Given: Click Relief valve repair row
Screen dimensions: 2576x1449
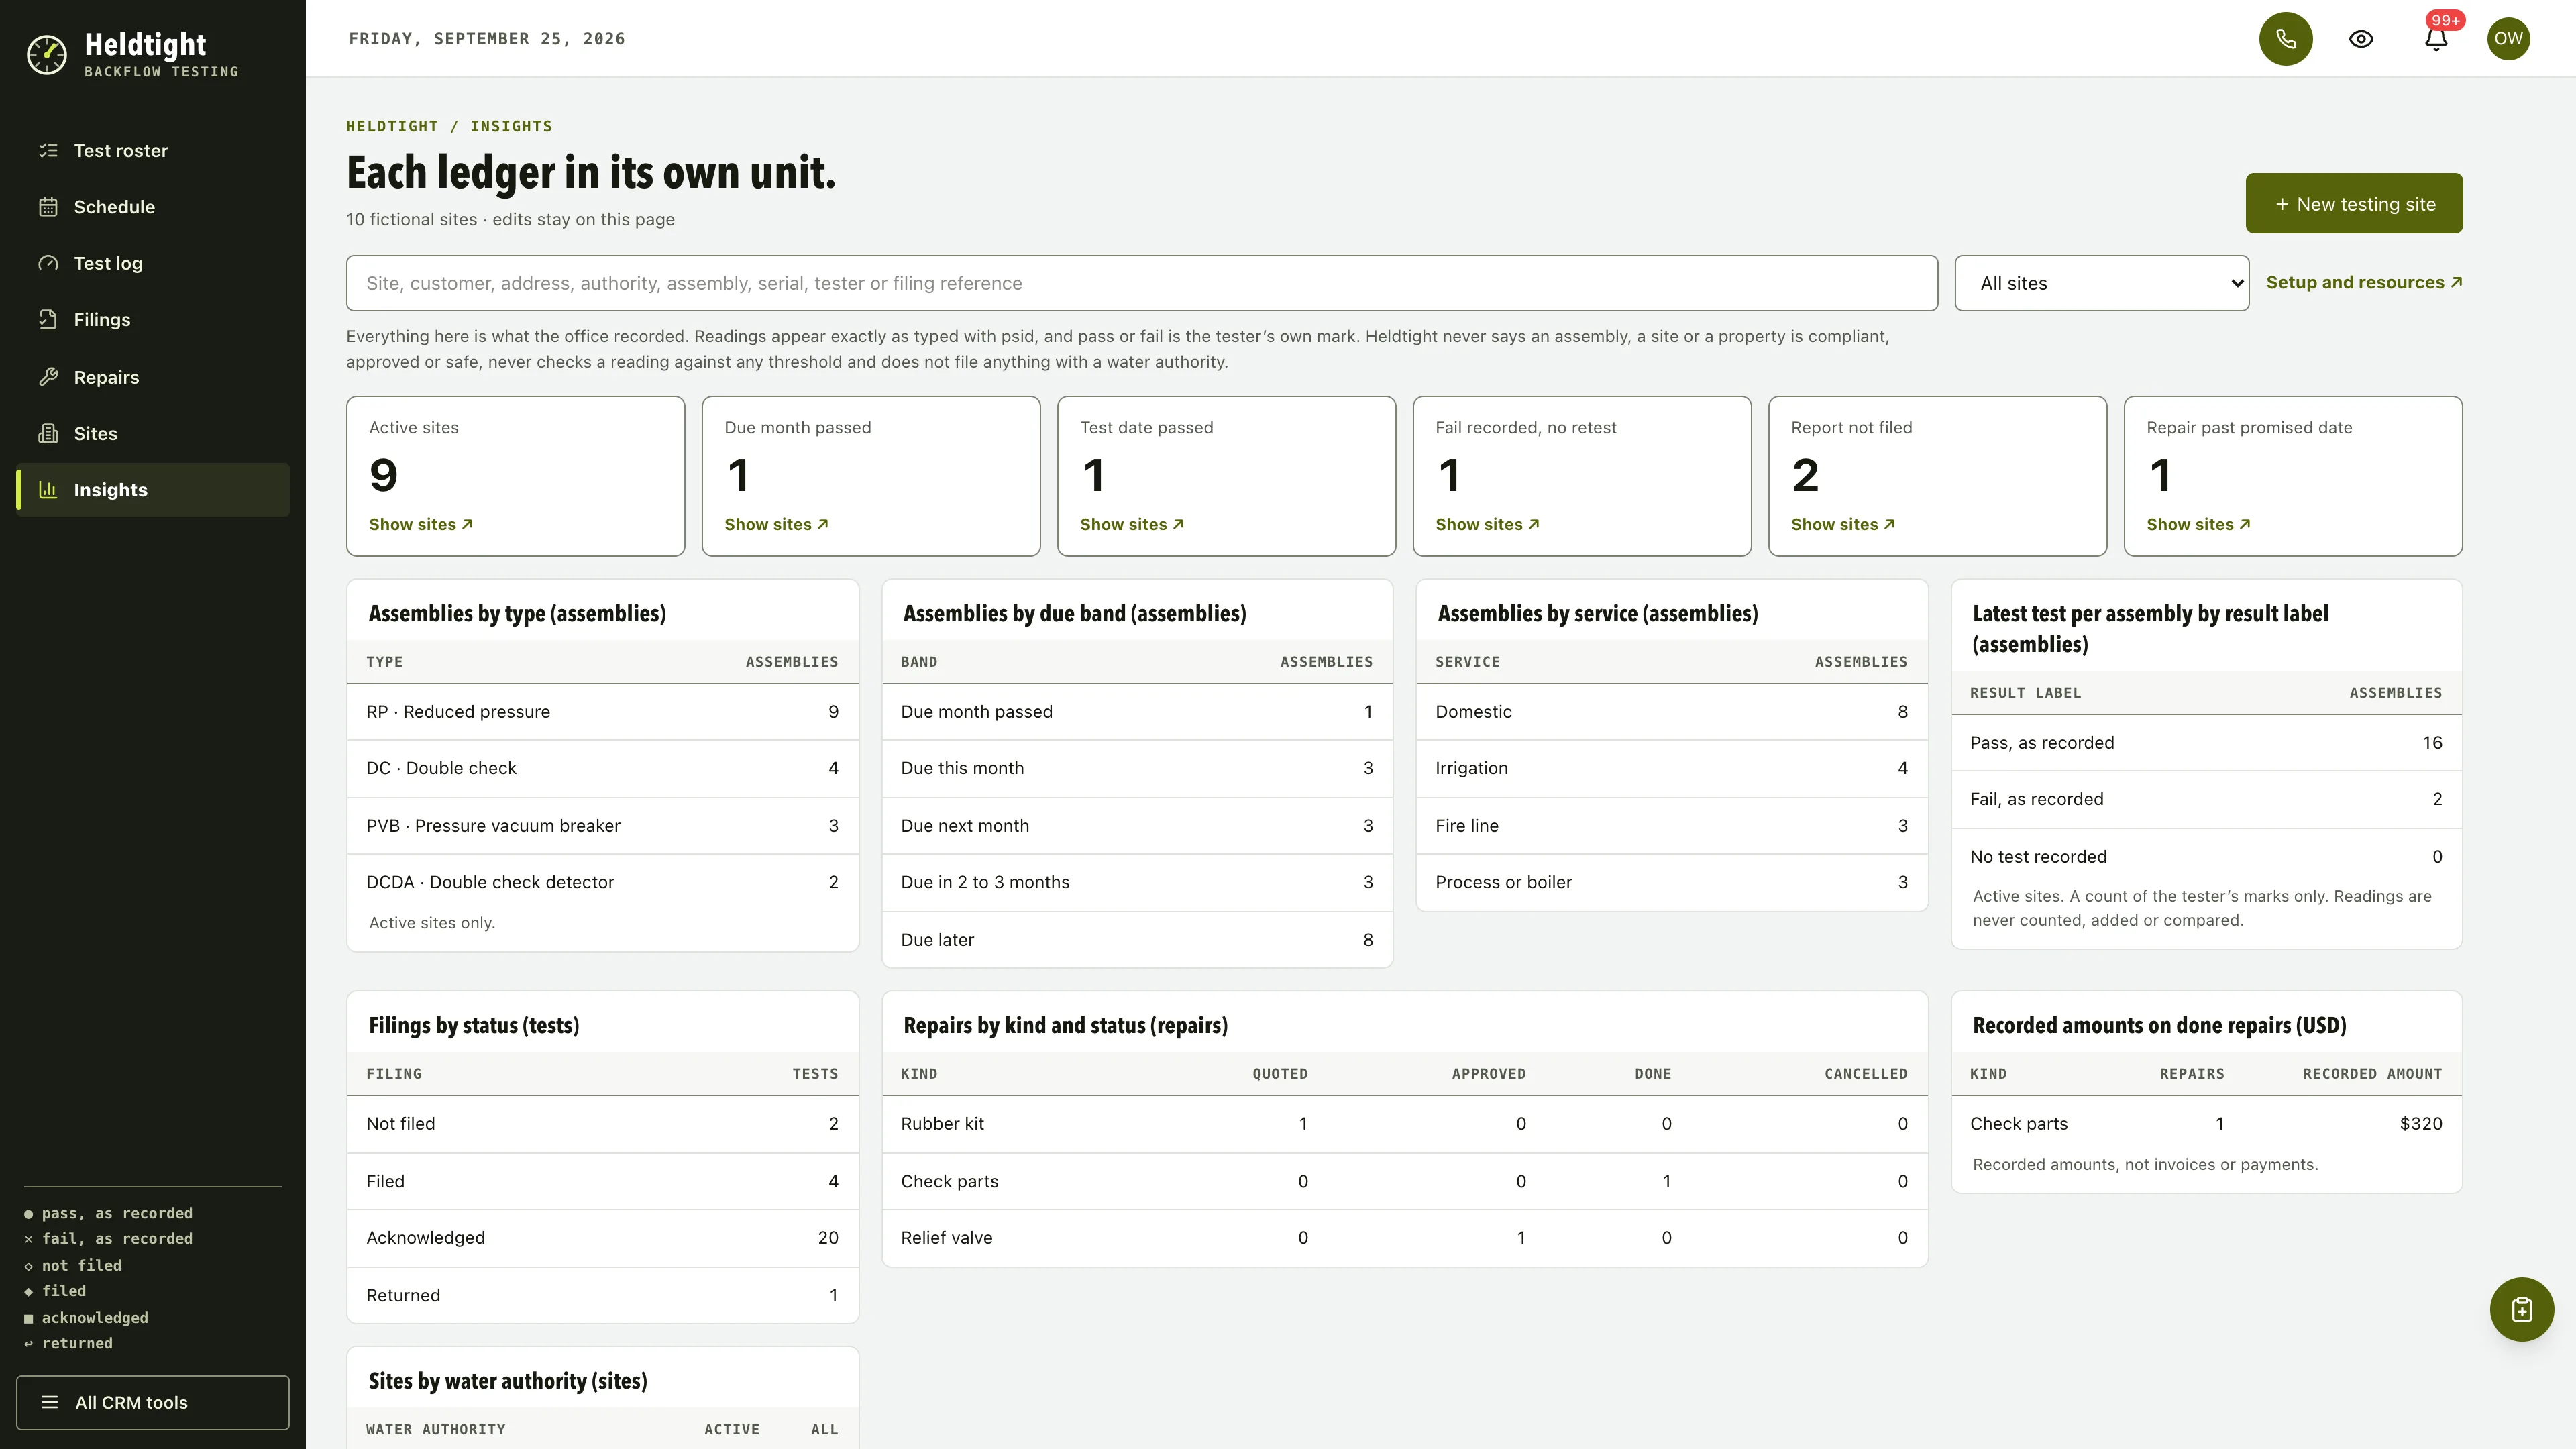Looking at the screenshot, I should 1405,1238.
